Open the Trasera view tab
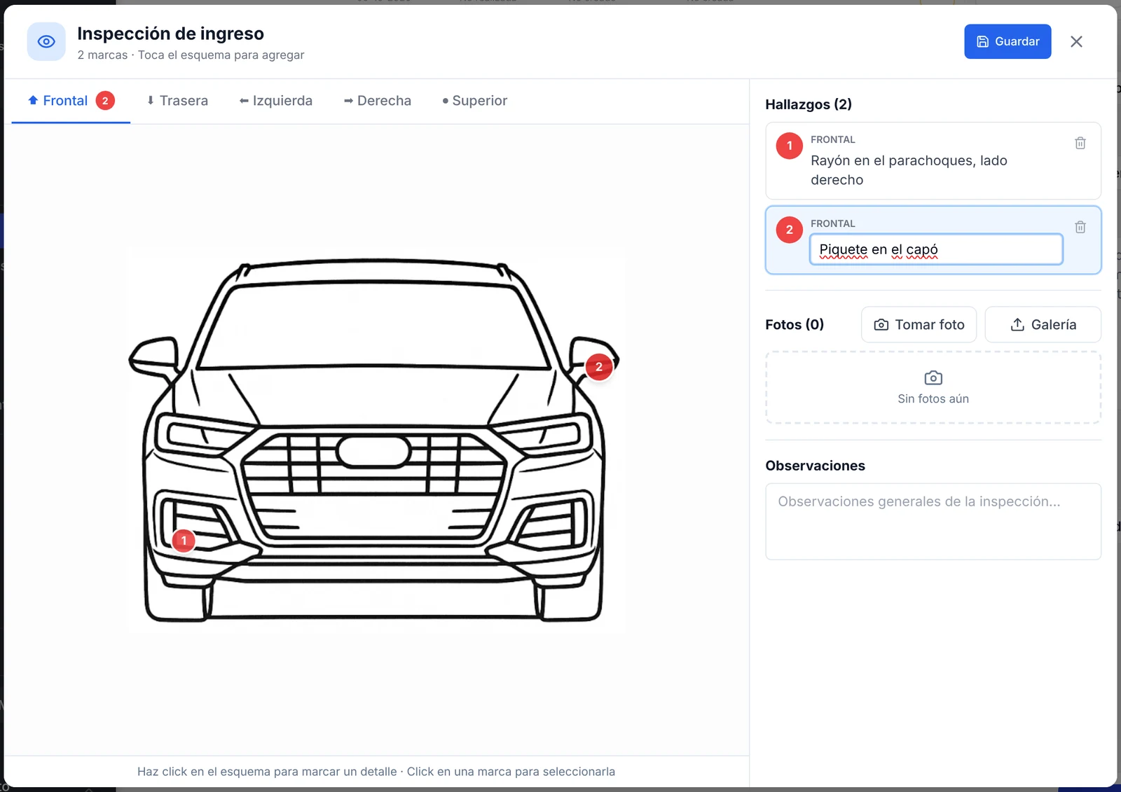 click(177, 101)
